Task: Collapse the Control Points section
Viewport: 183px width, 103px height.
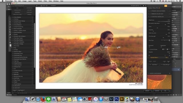Action: click(x=149, y=49)
